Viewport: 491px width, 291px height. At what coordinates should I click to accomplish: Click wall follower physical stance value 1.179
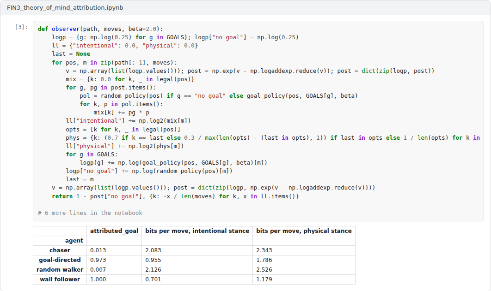tap(264, 279)
